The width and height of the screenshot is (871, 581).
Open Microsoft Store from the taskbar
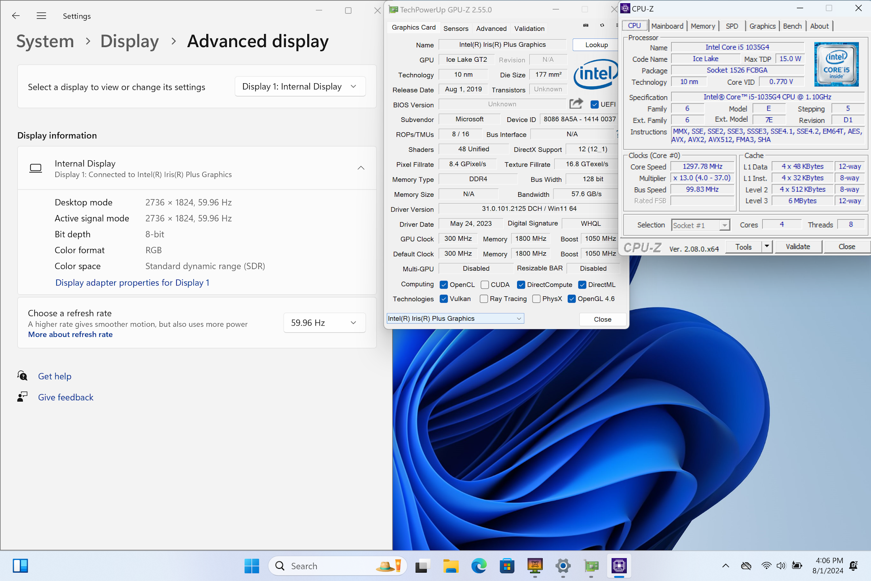click(x=507, y=566)
